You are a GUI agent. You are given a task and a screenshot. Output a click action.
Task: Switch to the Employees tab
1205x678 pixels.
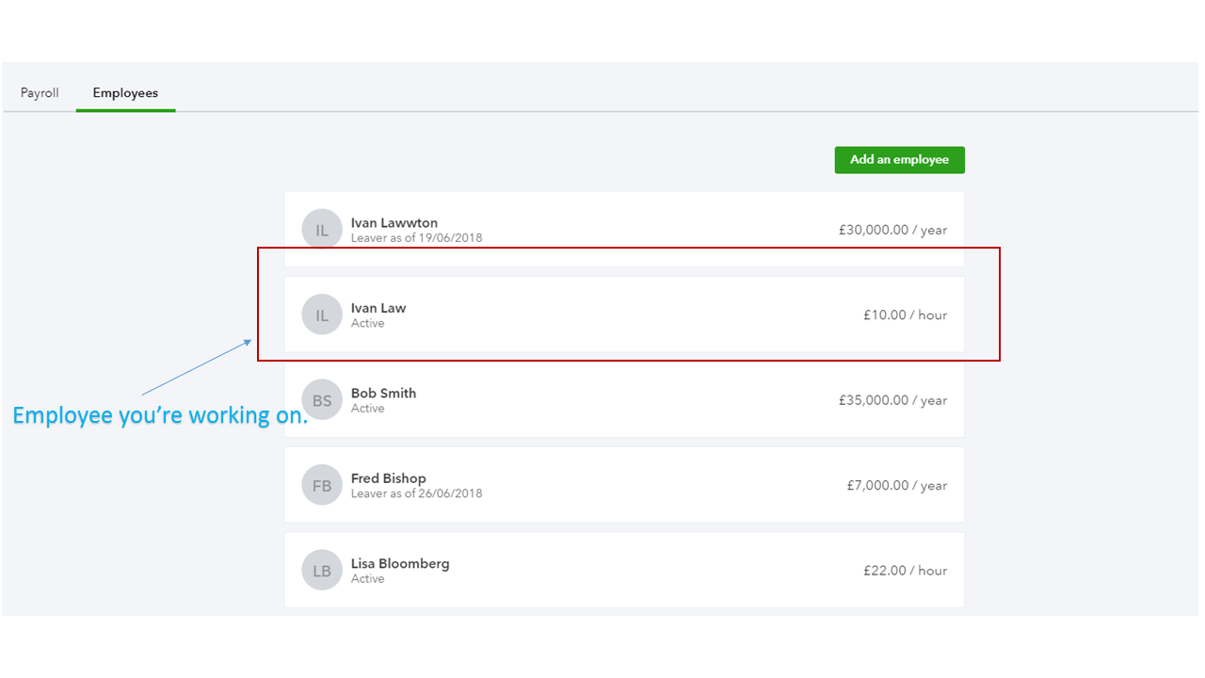pyautogui.click(x=124, y=92)
